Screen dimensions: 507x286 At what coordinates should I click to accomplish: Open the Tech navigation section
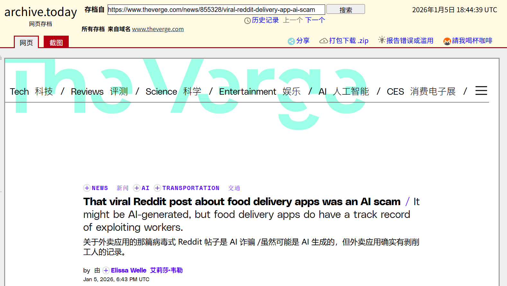(19, 91)
